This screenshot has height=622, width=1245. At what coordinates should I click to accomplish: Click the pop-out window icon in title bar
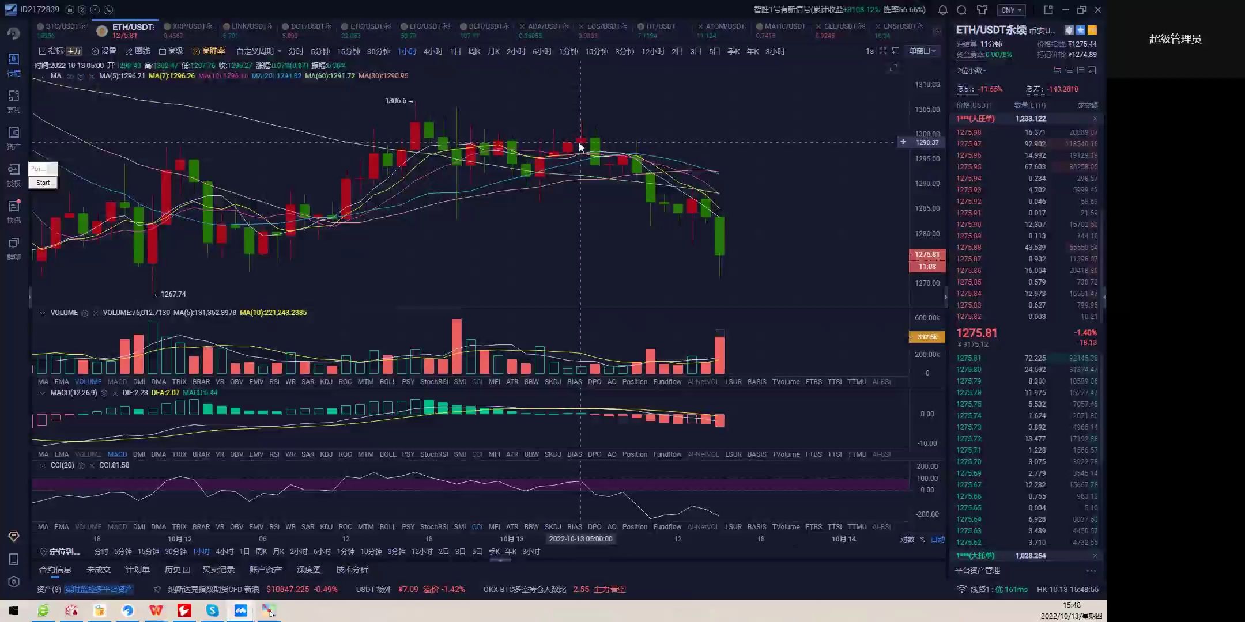coord(1048,10)
